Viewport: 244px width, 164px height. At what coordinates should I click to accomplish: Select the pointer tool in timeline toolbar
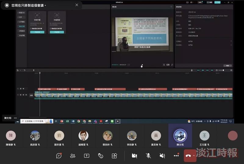click(x=18, y=70)
